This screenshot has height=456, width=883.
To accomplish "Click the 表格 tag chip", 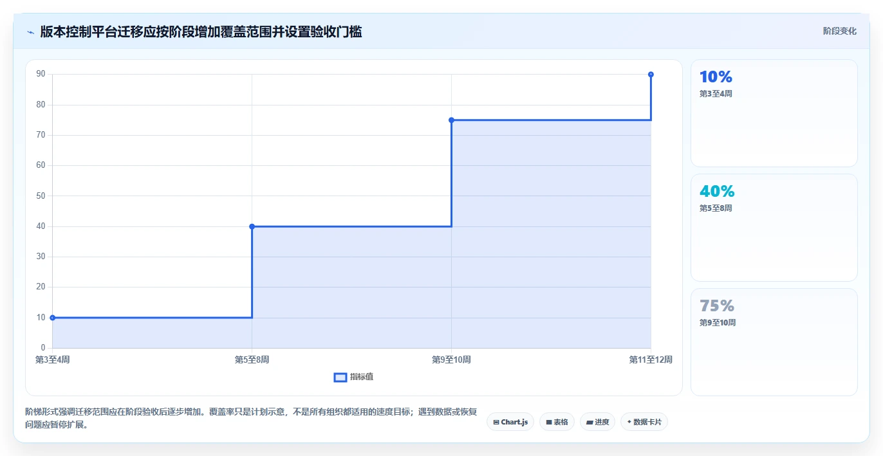I will (557, 422).
